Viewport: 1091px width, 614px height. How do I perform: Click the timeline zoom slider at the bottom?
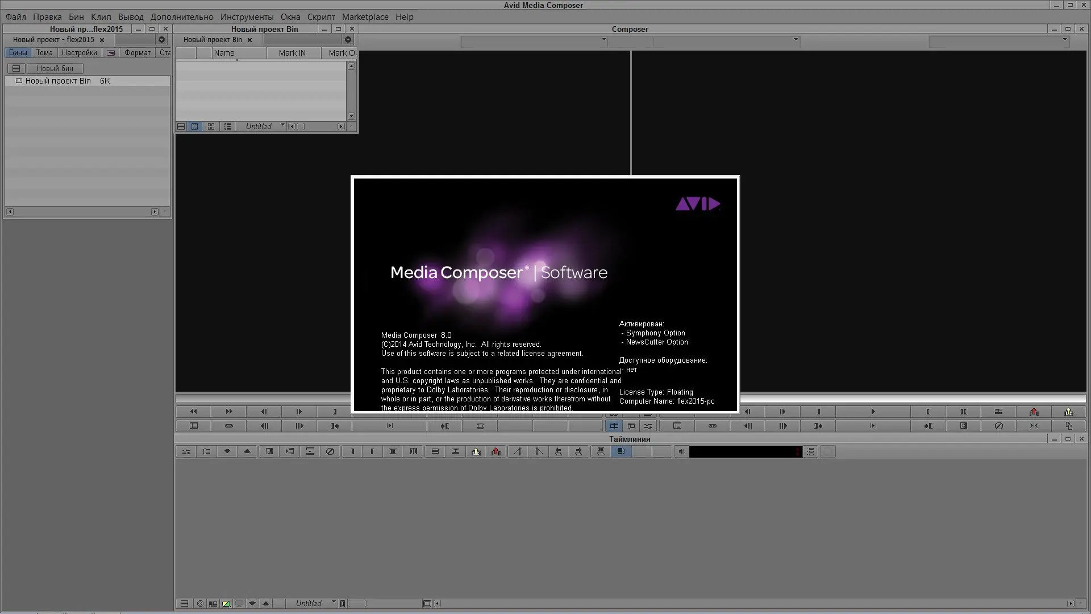pyautogui.click(x=358, y=604)
